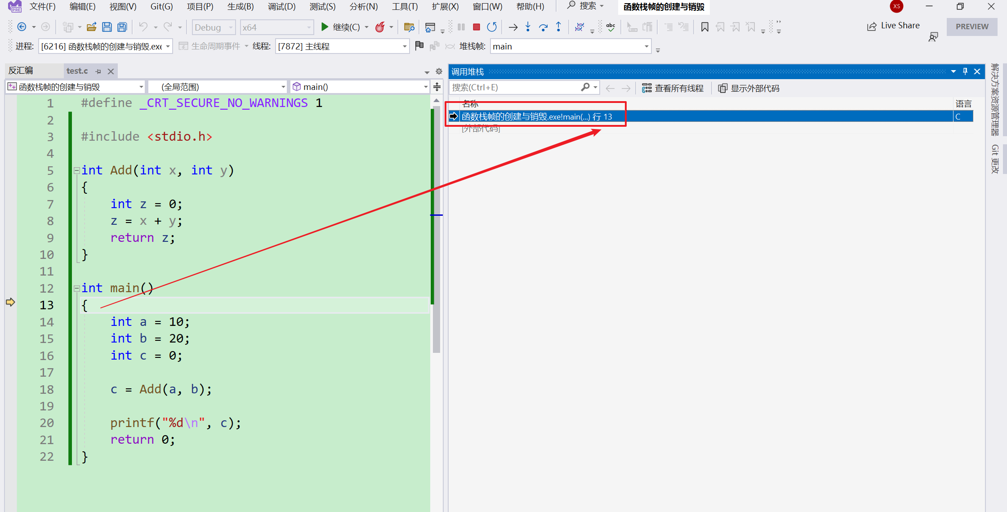The image size is (1007, 512).
Task: Select the main(...) 行 13 stack frame
Action: point(711,116)
